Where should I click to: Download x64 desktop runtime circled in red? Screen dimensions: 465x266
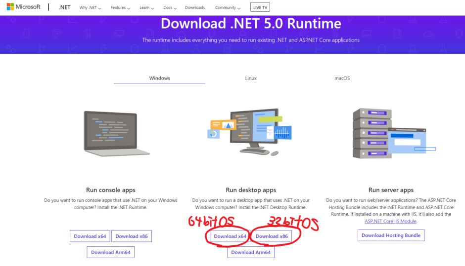230,236
